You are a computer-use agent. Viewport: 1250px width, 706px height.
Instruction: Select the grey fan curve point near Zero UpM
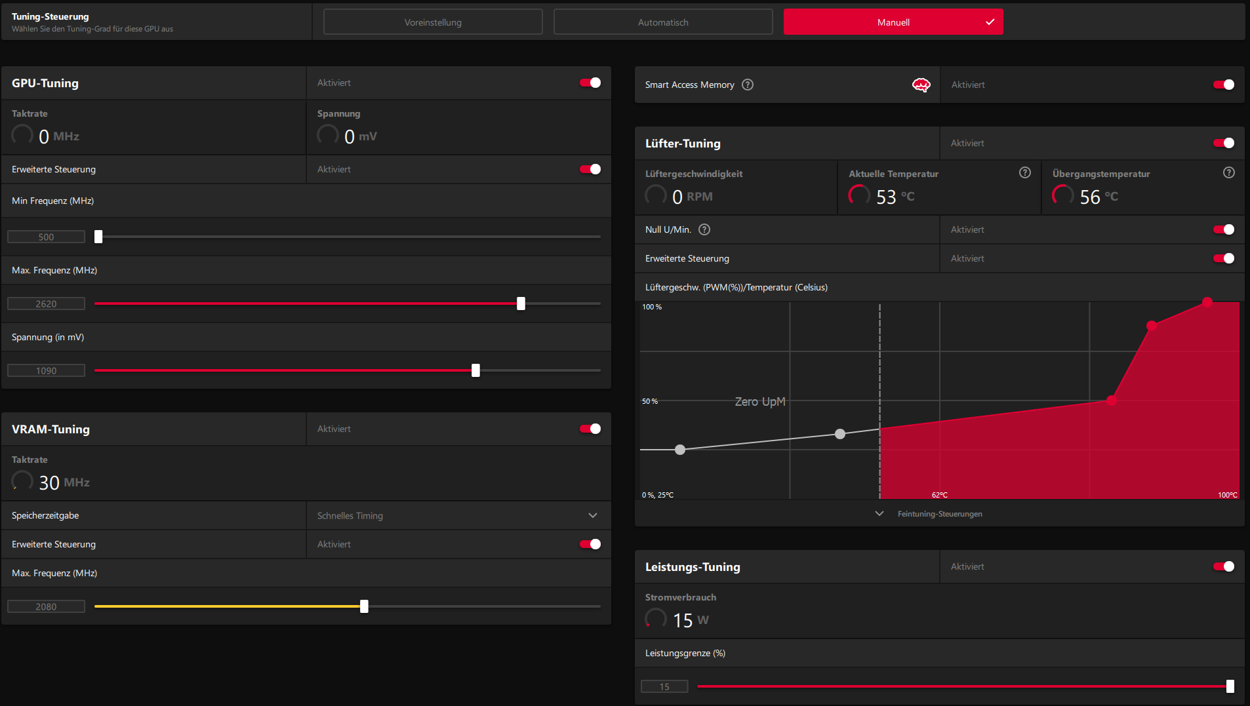(840, 434)
